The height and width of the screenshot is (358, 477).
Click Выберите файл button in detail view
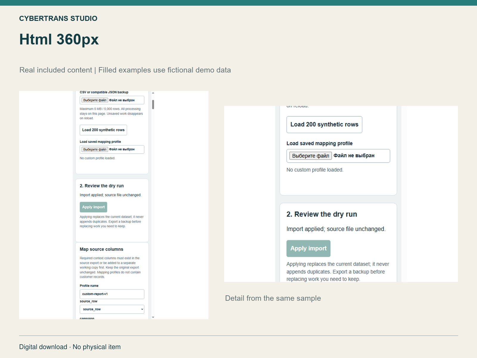coord(311,156)
